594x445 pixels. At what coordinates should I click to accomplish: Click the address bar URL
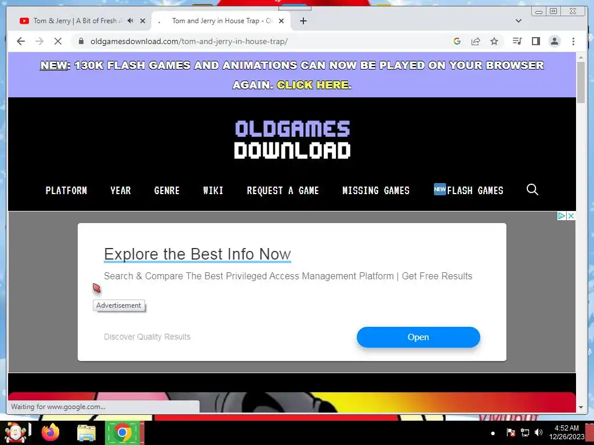(x=189, y=41)
